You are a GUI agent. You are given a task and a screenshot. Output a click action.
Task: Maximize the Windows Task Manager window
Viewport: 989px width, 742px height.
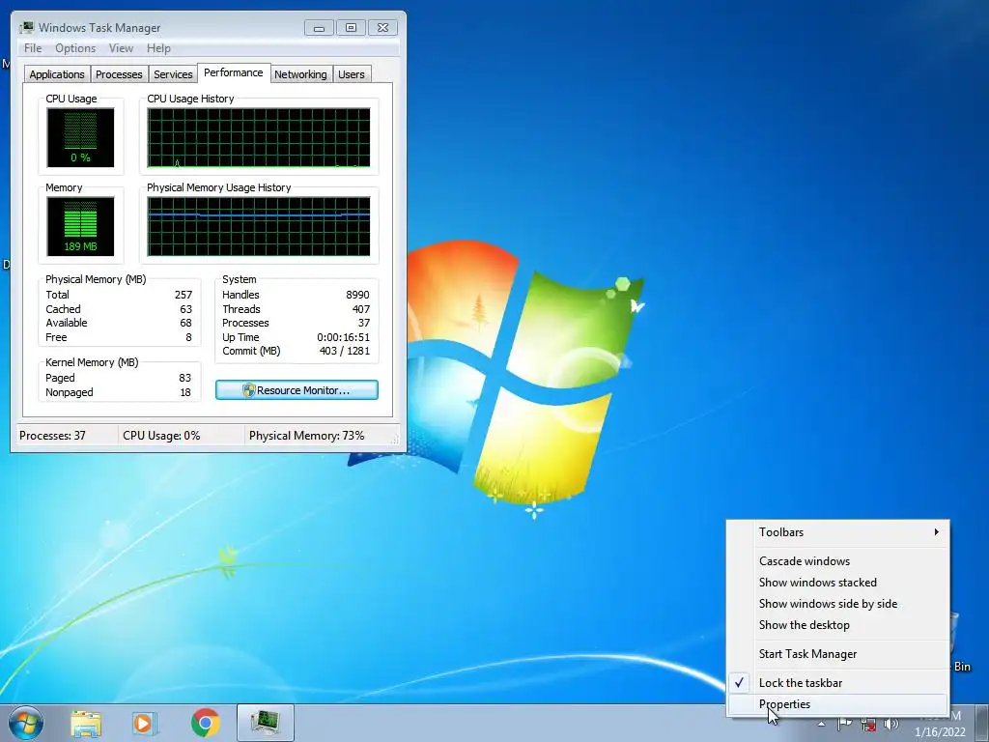pyautogui.click(x=351, y=28)
